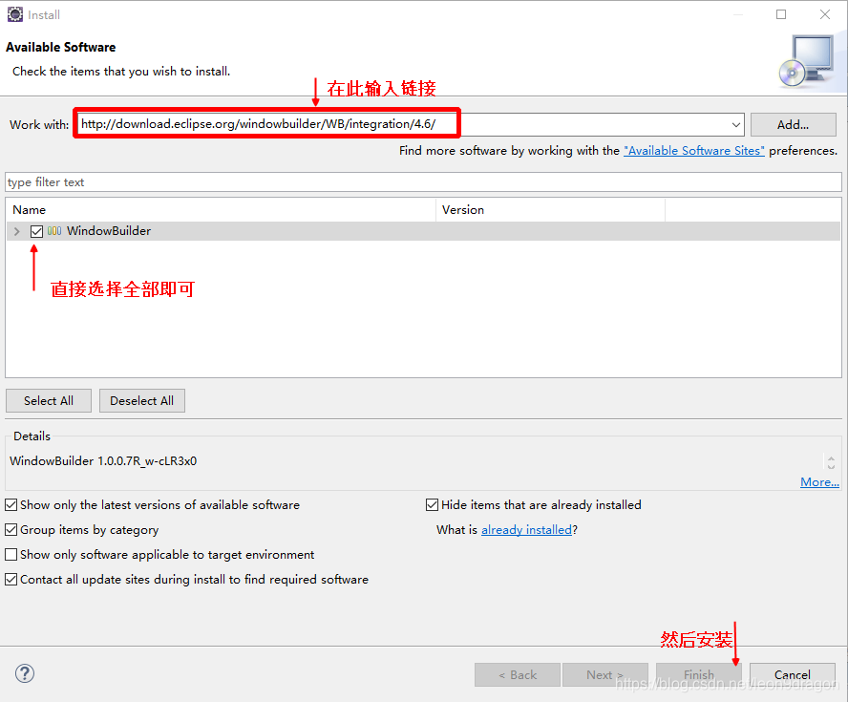848x702 pixels.
Task: Expand the WindowBuilder tree node
Action: pyautogui.click(x=17, y=231)
